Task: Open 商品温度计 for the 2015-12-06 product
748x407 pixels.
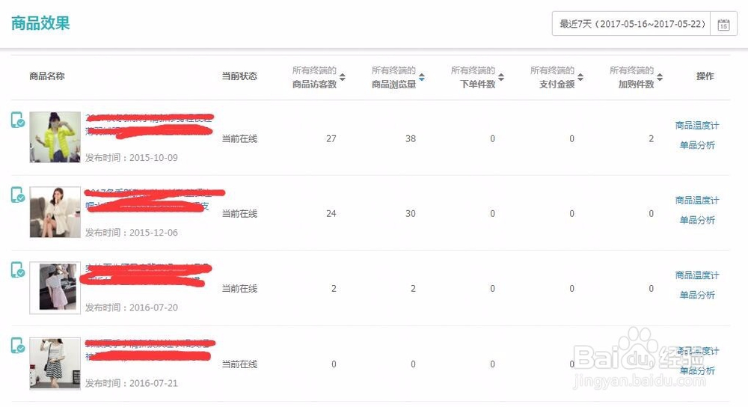Action: click(x=697, y=201)
